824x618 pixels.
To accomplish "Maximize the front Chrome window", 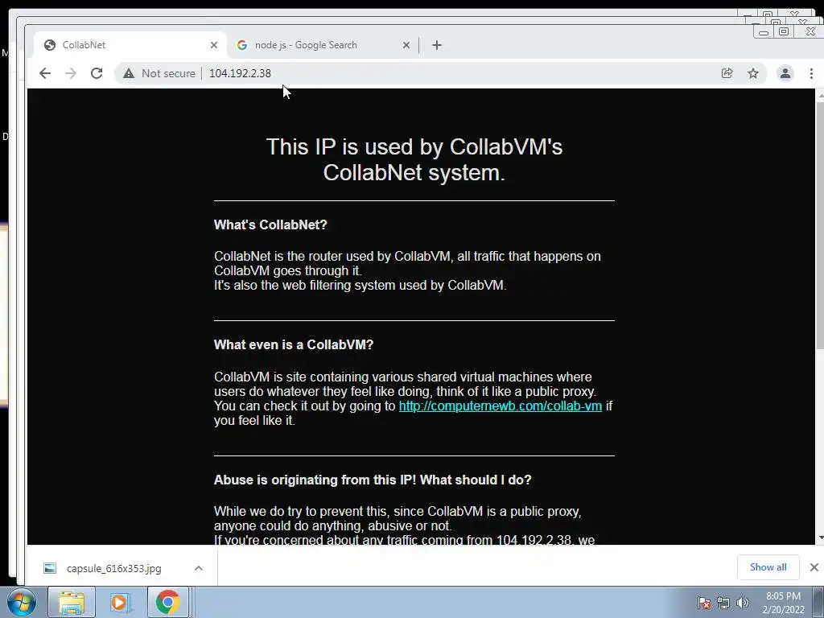I will (784, 32).
